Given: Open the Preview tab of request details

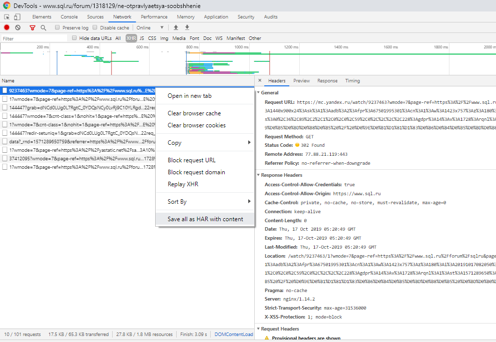Looking at the screenshot, I should [x=301, y=81].
